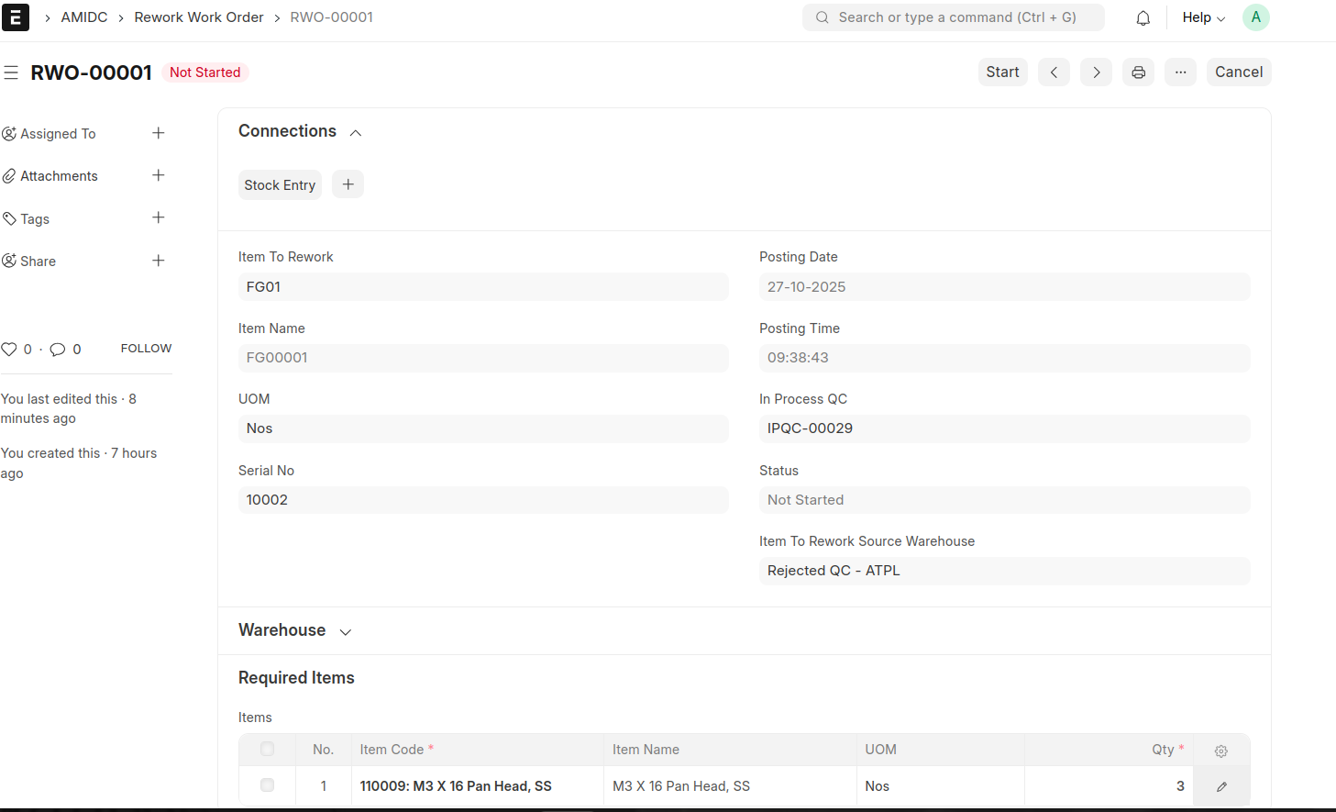1336x812 pixels.
Task: Toggle the sidebar hamburger icon
Action: point(11,72)
